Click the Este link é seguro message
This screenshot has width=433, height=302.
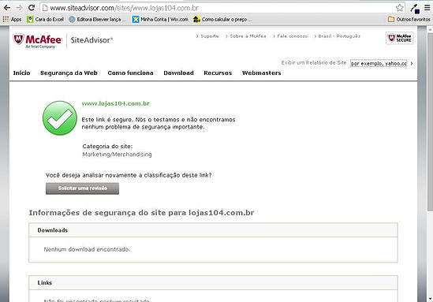pyautogui.click(x=159, y=123)
